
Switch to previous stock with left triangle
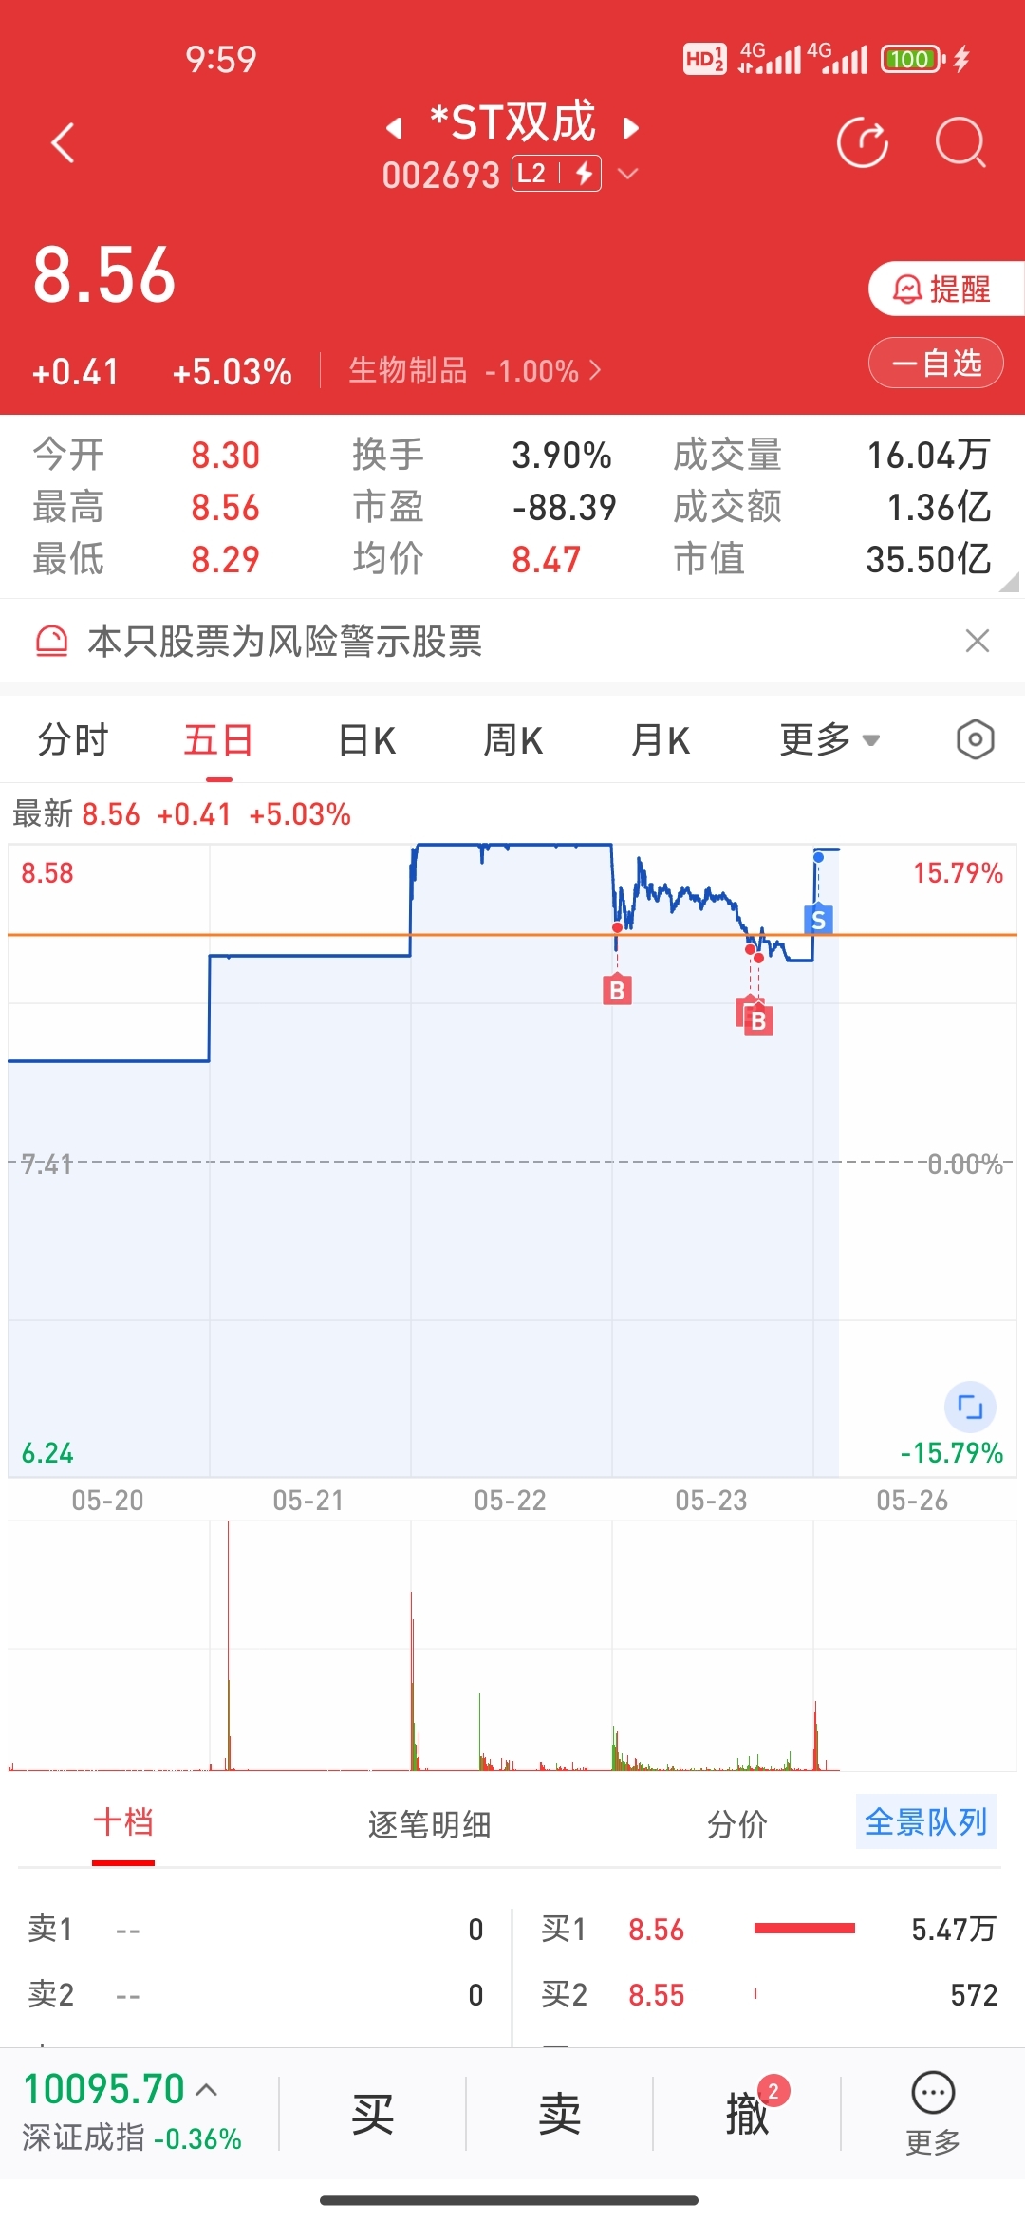tap(394, 128)
